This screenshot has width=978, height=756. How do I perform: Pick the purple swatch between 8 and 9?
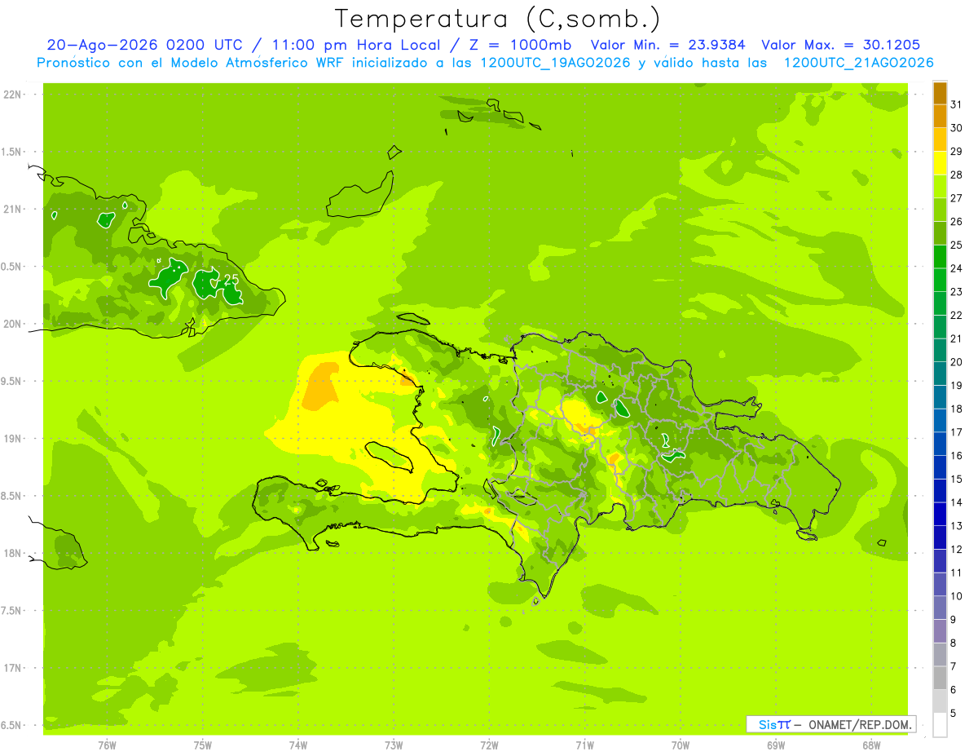(x=940, y=630)
